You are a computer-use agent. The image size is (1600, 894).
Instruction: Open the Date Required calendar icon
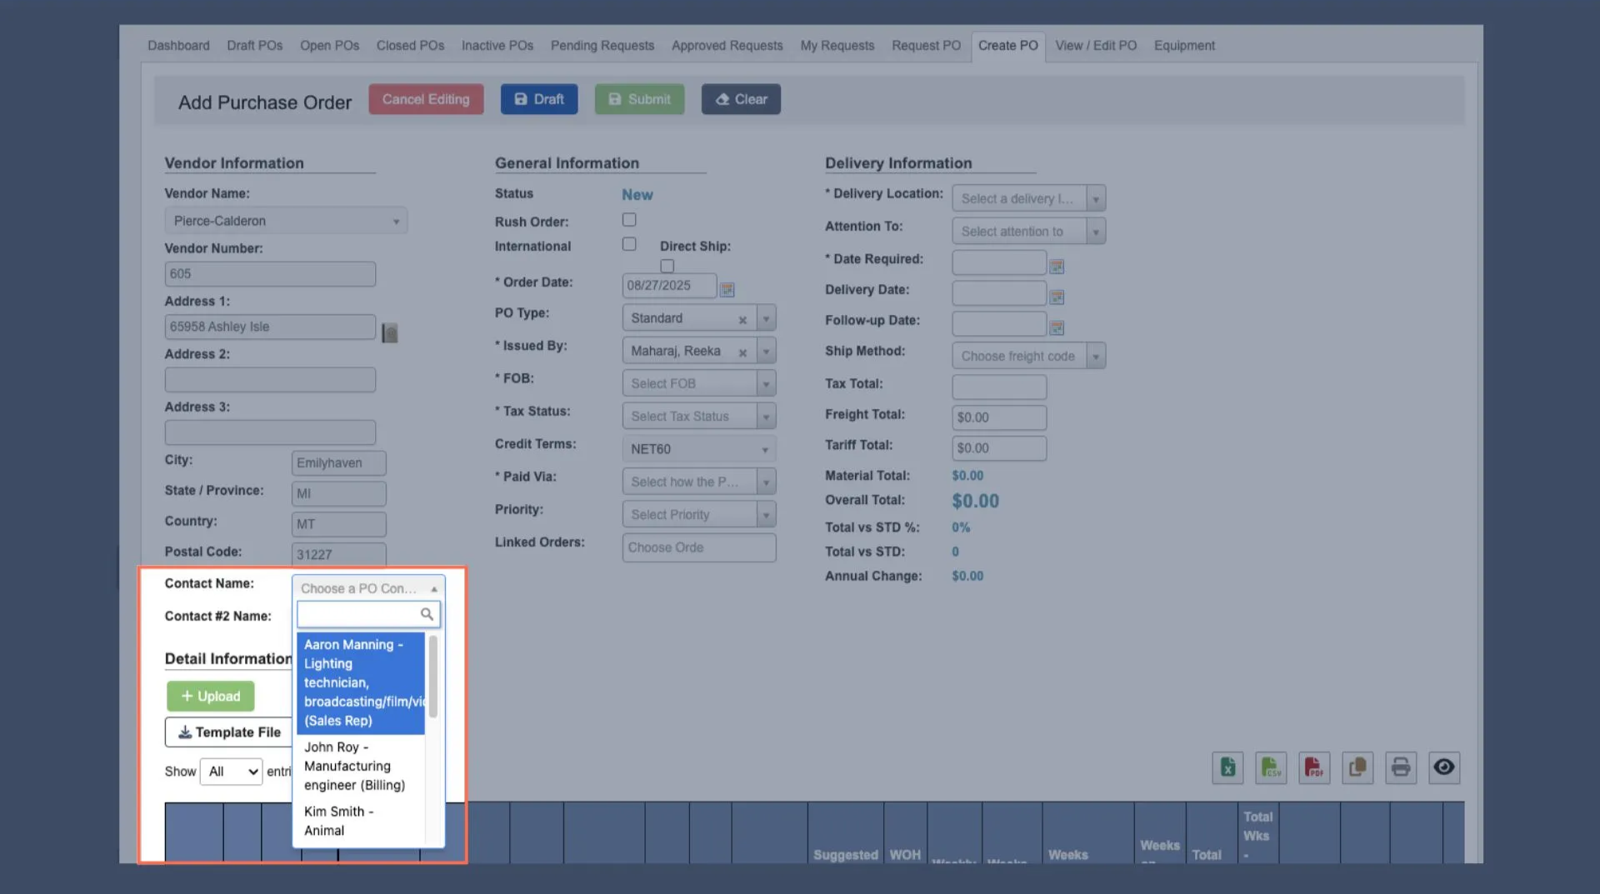1057,267
